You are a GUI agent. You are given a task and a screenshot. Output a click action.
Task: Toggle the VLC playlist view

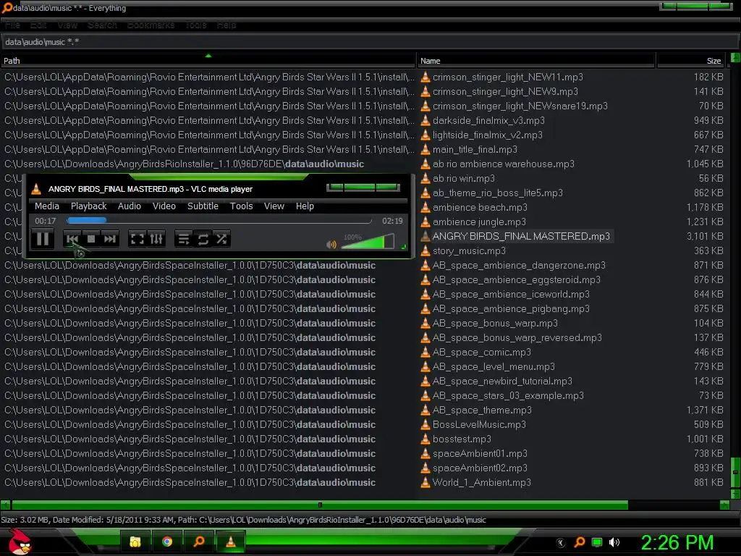click(x=183, y=239)
